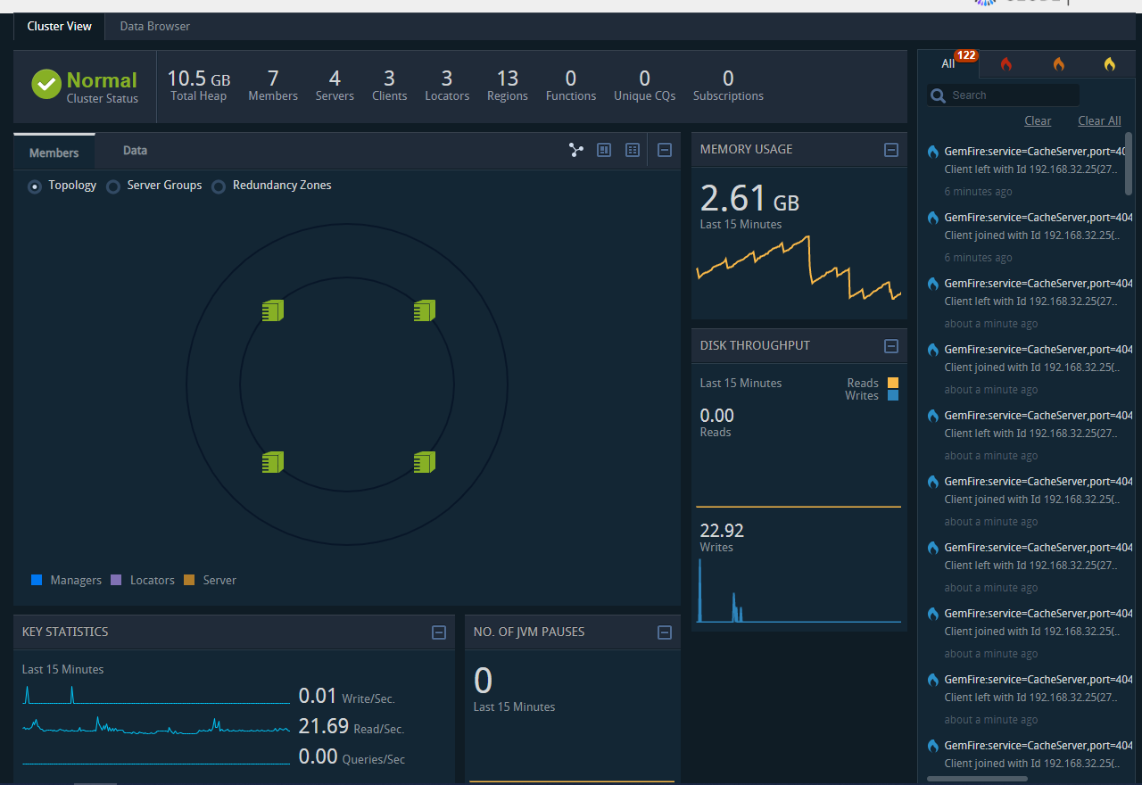Show warning alerts with the yellow flame icon
The width and height of the screenshot is (1142, 785).
[x=1109, y=64]
